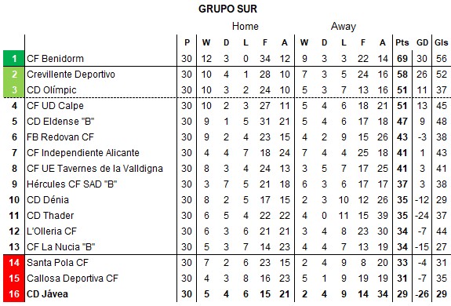Click the P played column header

click(187, 42)
